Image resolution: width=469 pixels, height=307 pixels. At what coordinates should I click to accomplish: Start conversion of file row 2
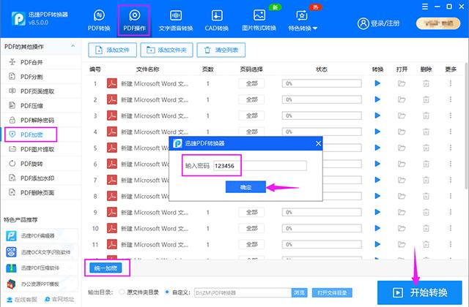click(377, 99)
